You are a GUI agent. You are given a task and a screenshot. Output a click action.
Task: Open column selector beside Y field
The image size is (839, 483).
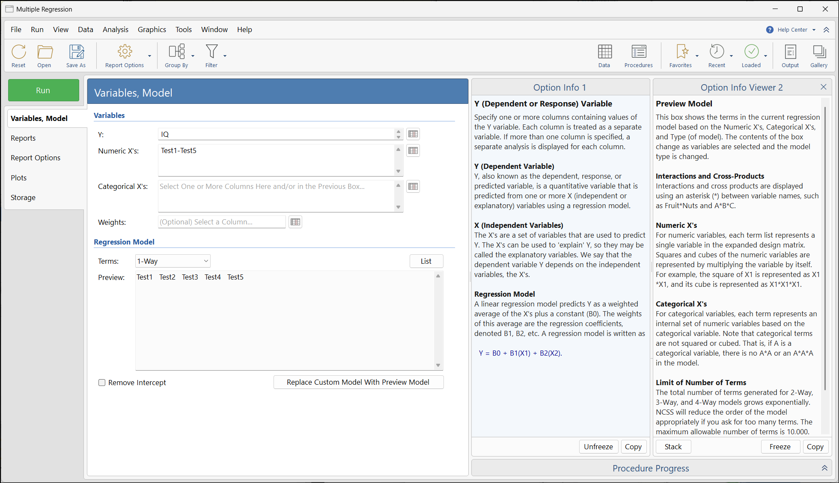(x=413, y=134)
